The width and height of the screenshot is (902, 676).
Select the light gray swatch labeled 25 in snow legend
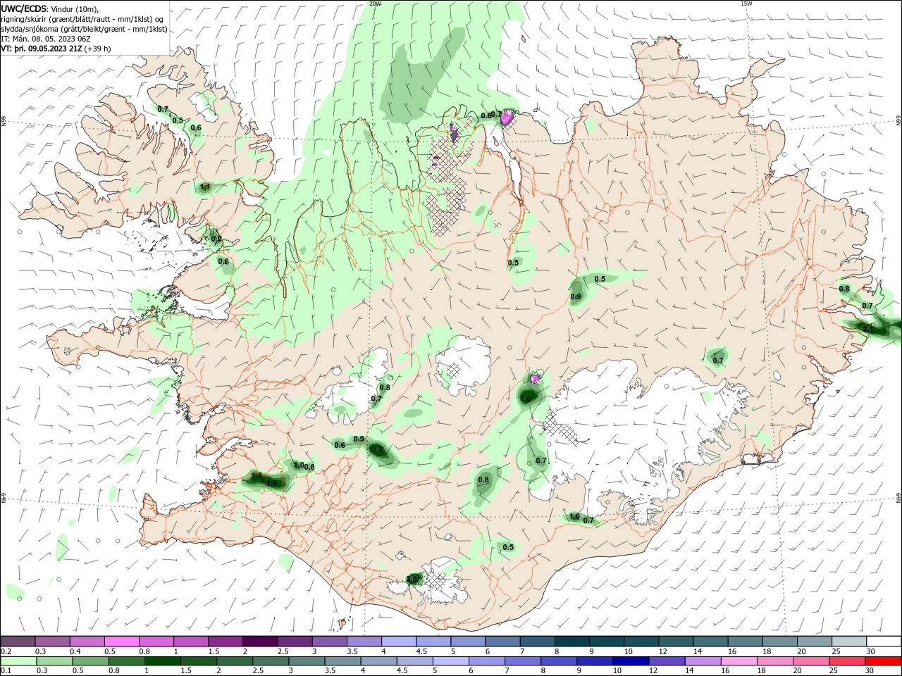tap(849, 641)
